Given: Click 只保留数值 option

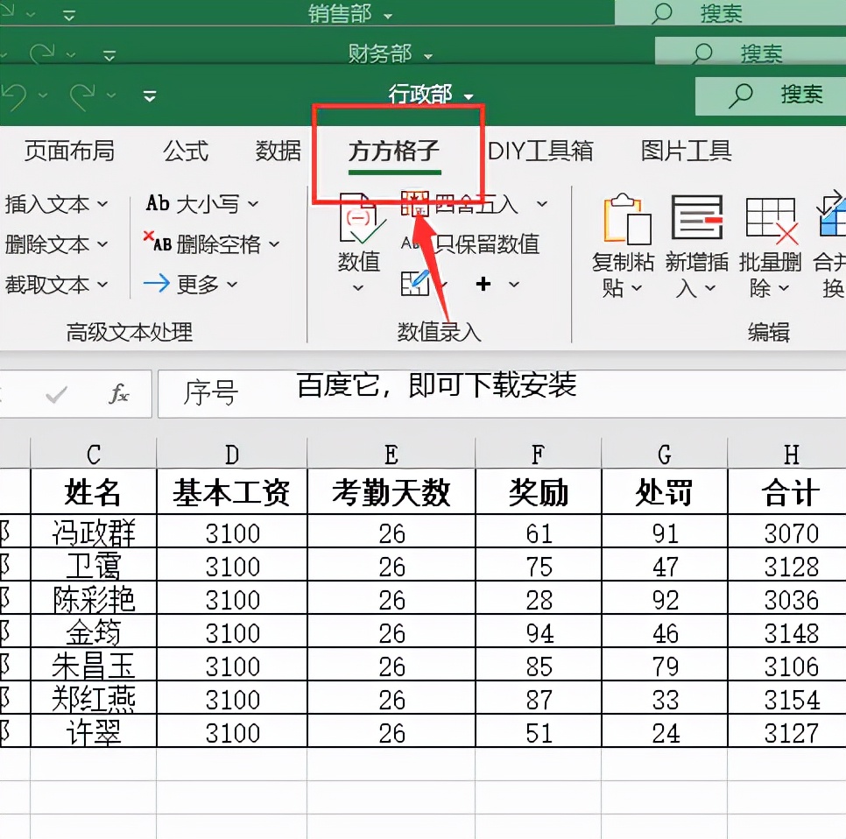Looking at the screenshot, I should [470, 243].
